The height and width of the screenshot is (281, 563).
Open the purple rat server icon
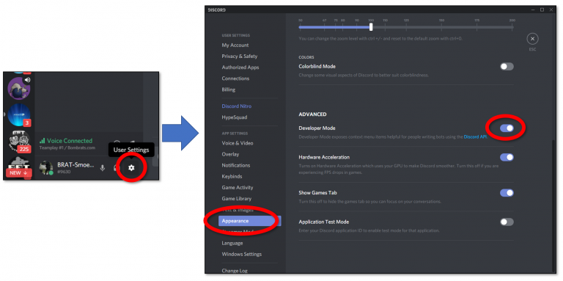point(18,88)
